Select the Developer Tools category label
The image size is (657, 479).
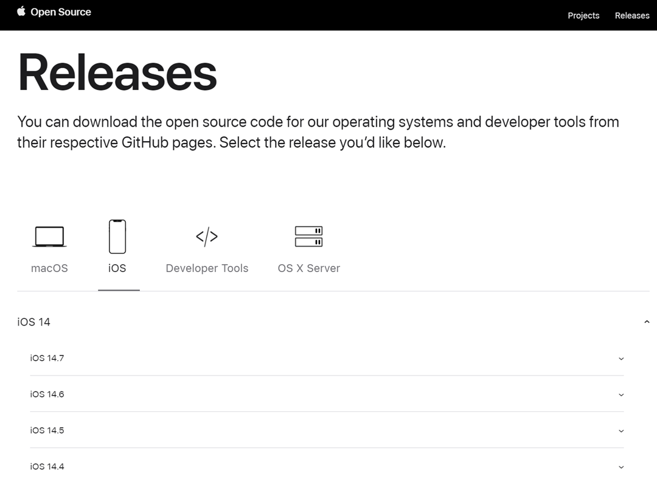[207, 268]
